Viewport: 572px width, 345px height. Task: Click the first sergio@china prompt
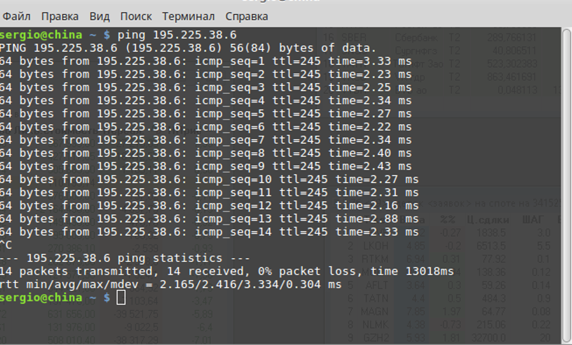[x=41, y=35]
